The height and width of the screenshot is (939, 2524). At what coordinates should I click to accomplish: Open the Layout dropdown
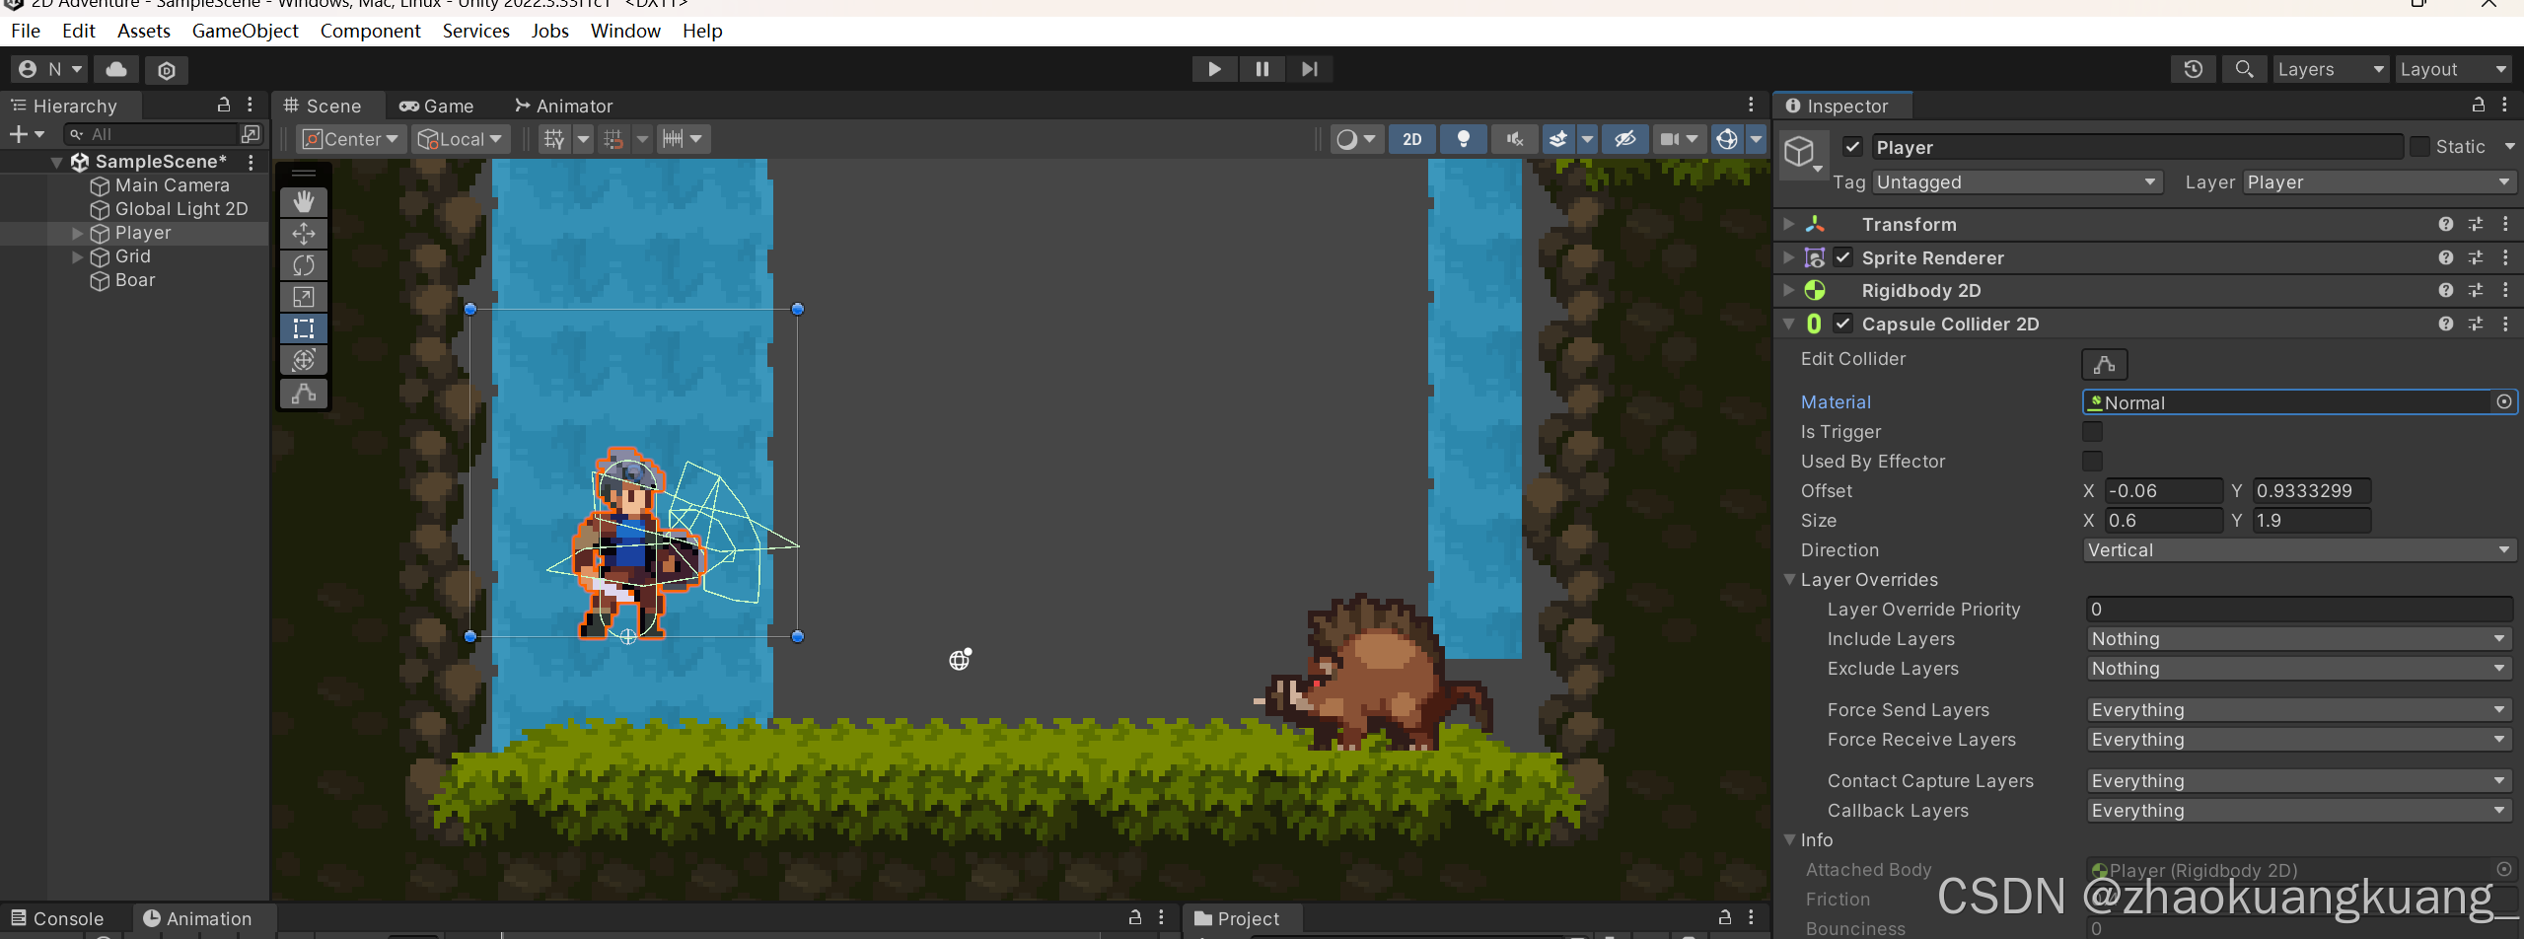[x=2453, y=69]
